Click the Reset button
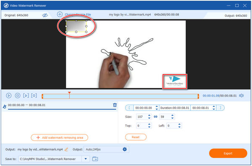Viewport: 252px width, 166px height. tap(136, 137)
